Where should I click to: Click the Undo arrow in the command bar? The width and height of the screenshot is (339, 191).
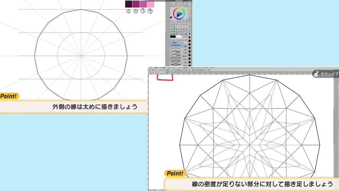149,70
